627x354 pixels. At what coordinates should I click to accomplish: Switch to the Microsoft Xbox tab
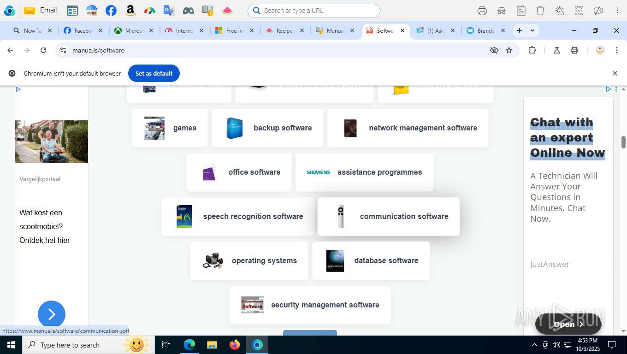pos(134,30)
